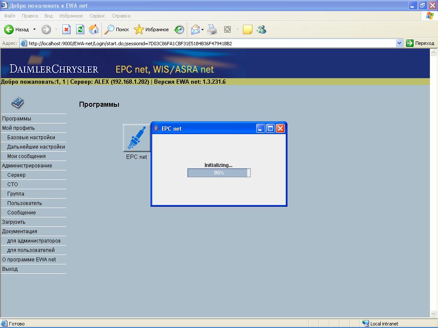This screenshot has height=328, width=438.
Task: Click the Windows flag logo throbber
Action: click(429, 16)
